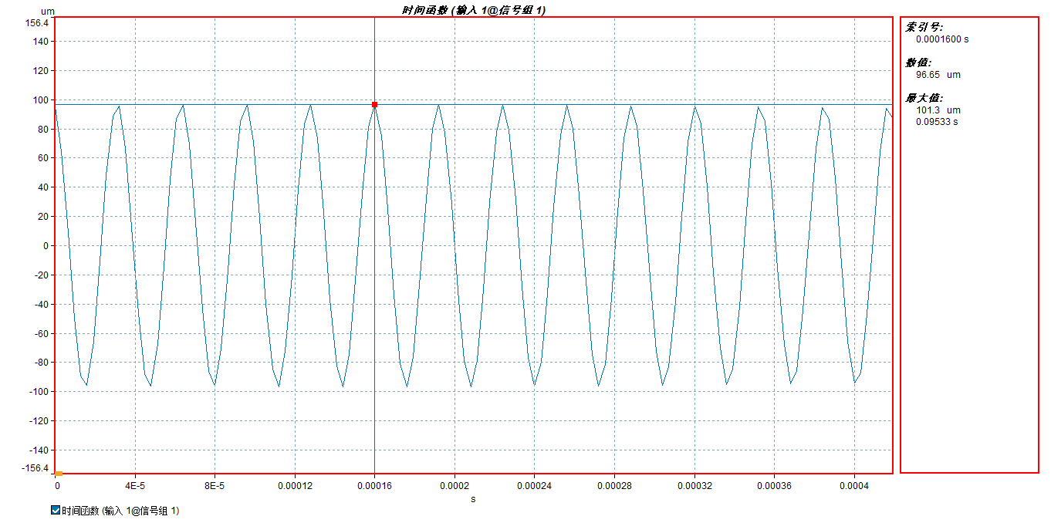Select the cursor index value 0.0001600 s
1051x523 pixels.
(x=941, y=39)
